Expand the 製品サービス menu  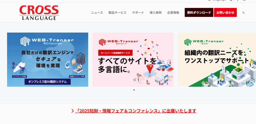[x=117, y=12]
